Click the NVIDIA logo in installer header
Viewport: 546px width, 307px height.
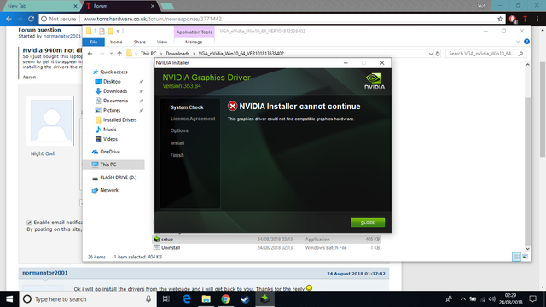(375, 81)
